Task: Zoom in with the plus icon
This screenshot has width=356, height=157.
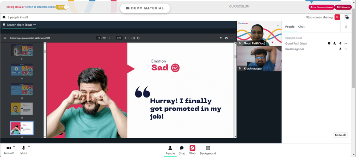Action: 126,38
